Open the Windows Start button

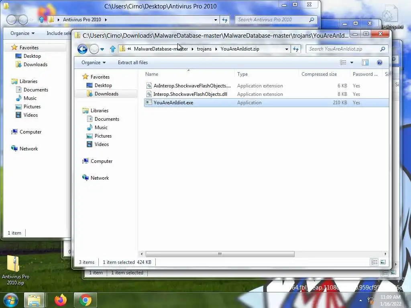click(10, 300)
